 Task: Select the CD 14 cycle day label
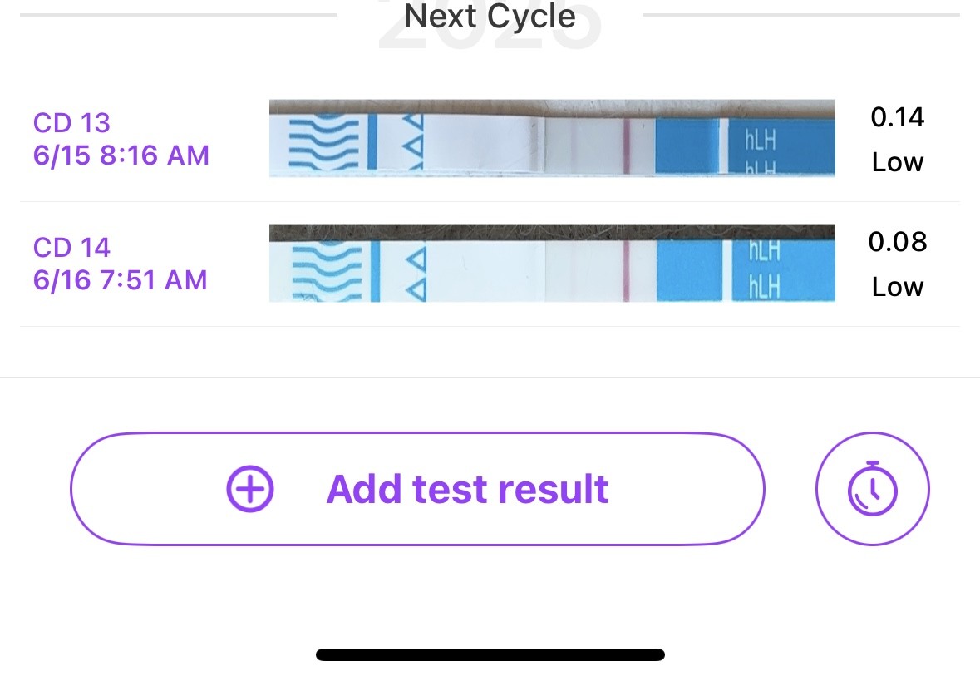tap(71, 248)
